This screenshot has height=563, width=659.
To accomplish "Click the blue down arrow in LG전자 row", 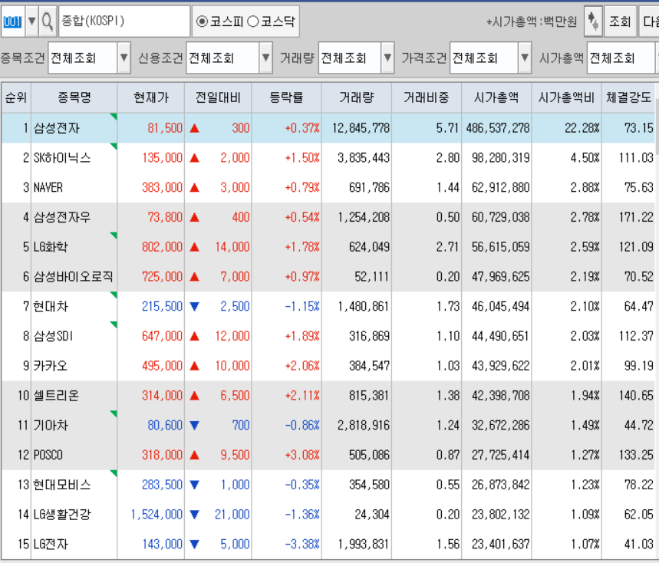I will coord(195,545).
